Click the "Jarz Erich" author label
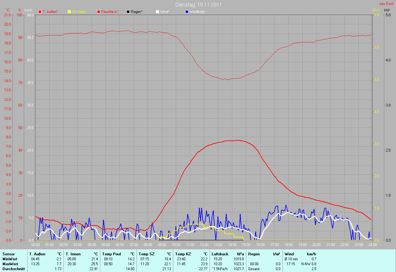The width and height of the screenshot is (396, 272). [x=386, y=4]
